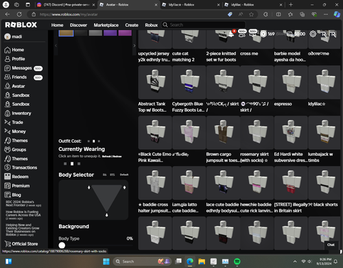Open the Chat button
This screenshot has width=343, height=268.
pos(331,245)
